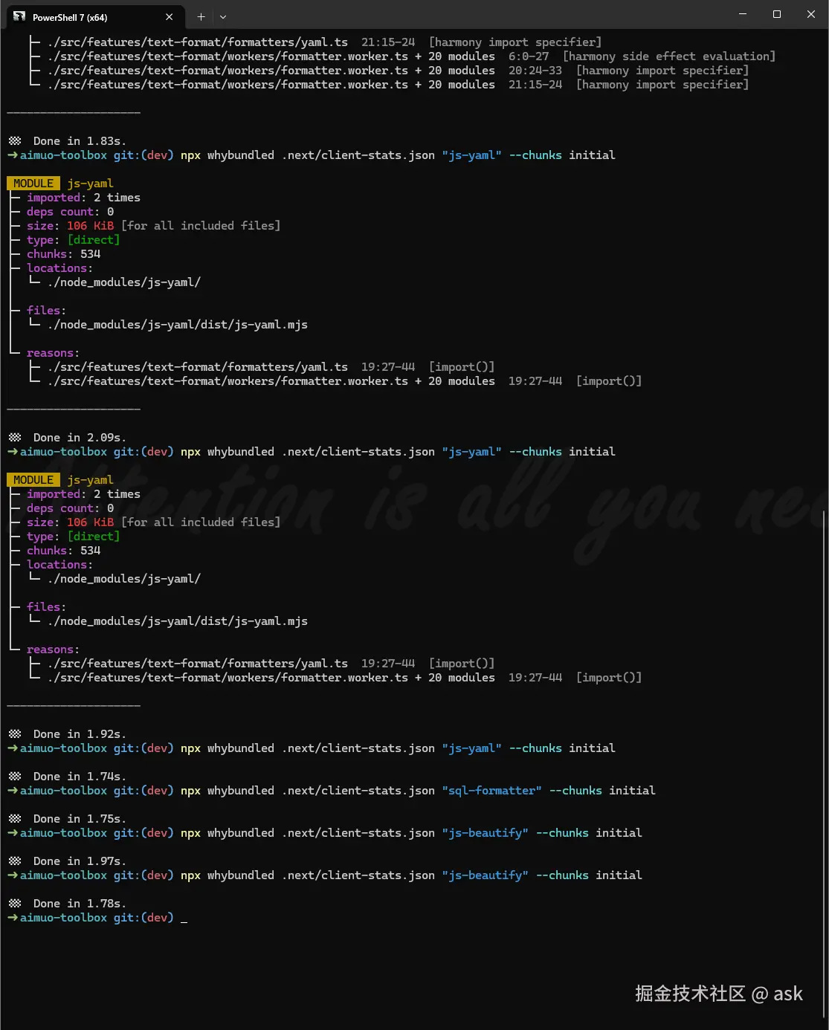Image resolution: width=829 pixels, height=1030 pixels.
Task: Click the 'Done in 1.74s.' line
Action: (67, 777)
